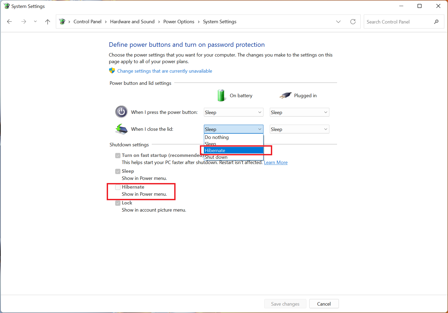
Task: Open close lid Plugged in dropdown
Action: click(299, 129)
